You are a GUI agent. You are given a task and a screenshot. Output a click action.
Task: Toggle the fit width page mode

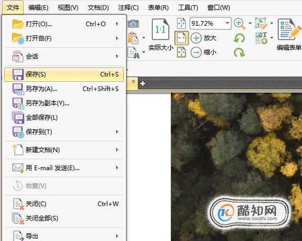point(181,38)
